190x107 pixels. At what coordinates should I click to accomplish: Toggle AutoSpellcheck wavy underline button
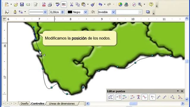pyautogui.click(x=64, y=5)
